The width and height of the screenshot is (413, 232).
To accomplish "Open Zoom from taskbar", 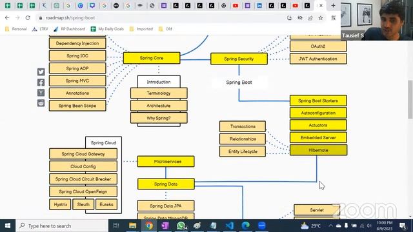I will point(262,226).
